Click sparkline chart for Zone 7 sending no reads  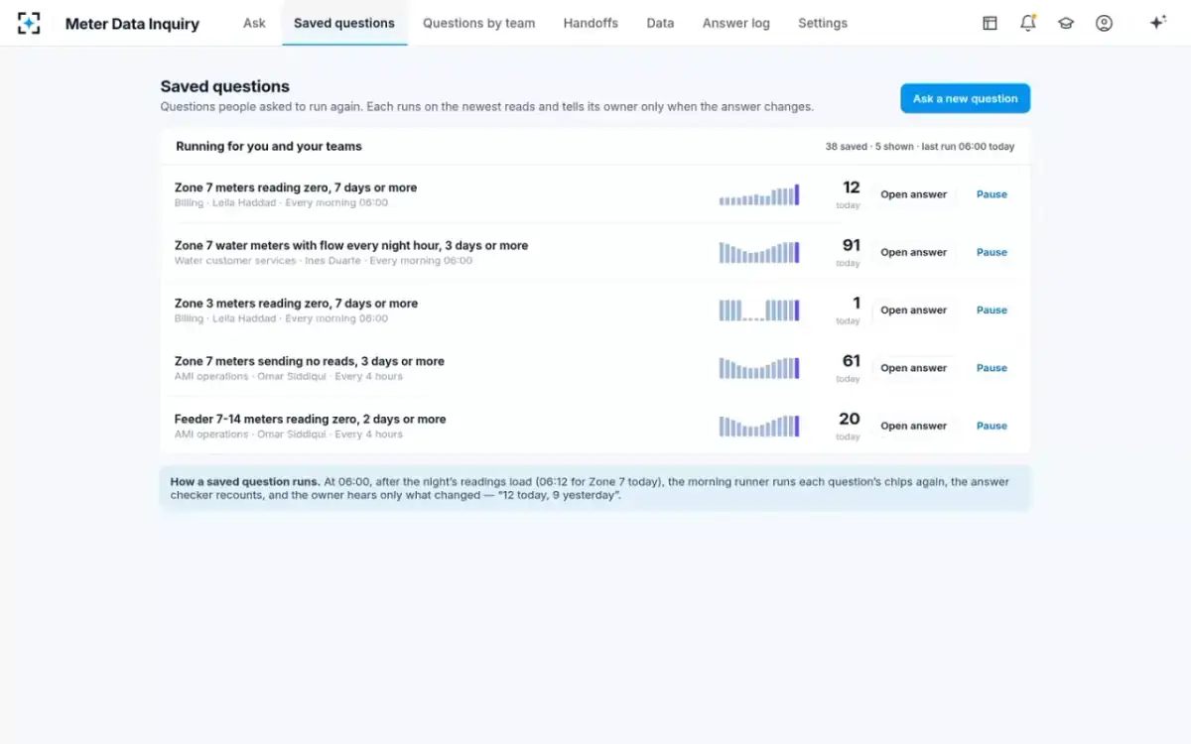coord(759,368)
